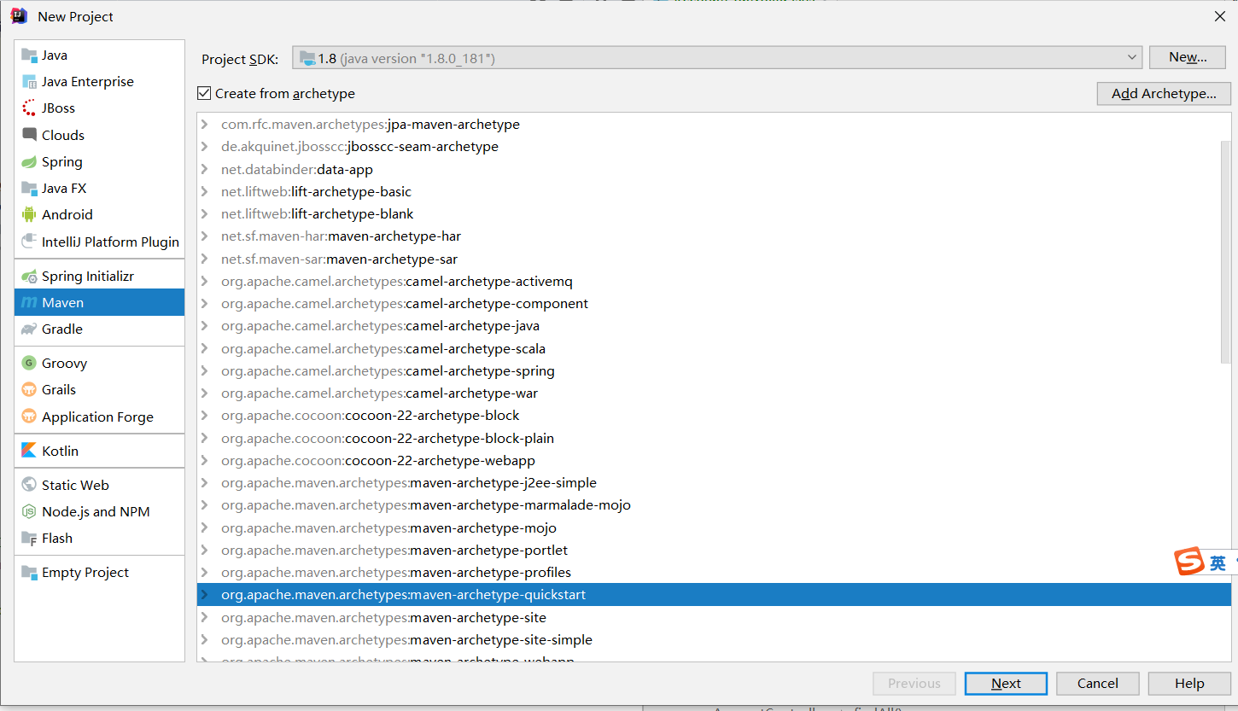Click the Java folder icon in sidebar
Viewport: 1238px width, 711px height.
click(29, 55)
